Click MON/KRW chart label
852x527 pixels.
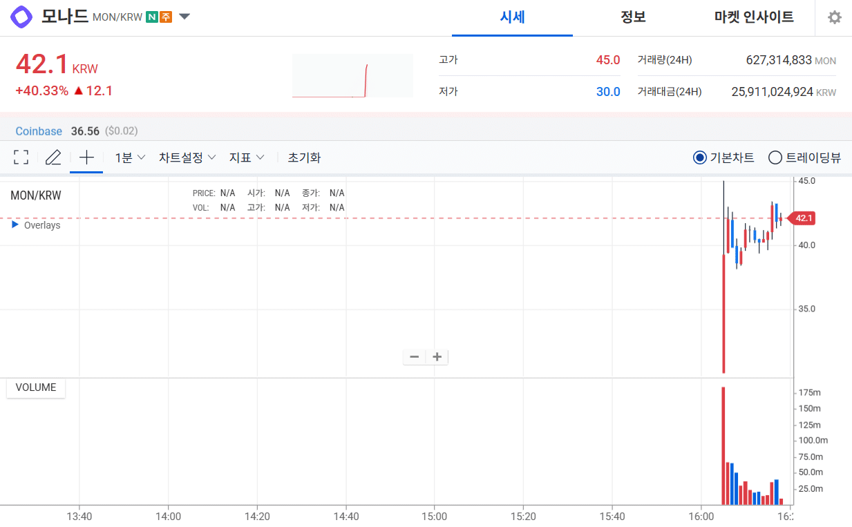point(36,195)
